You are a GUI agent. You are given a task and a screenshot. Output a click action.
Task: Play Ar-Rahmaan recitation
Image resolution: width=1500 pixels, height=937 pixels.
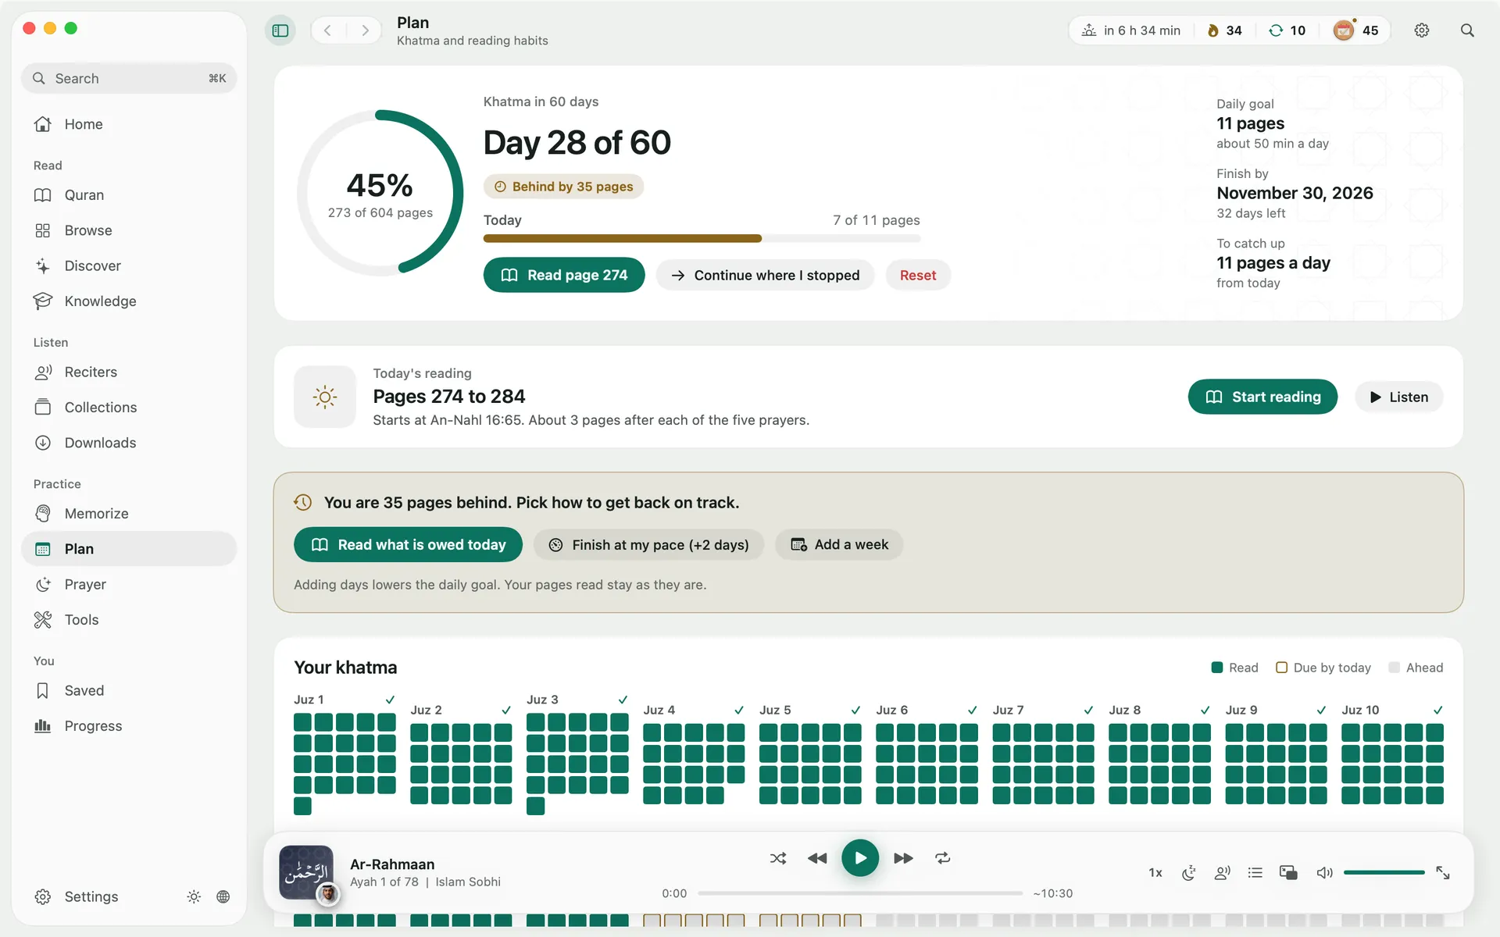point(860,858)
